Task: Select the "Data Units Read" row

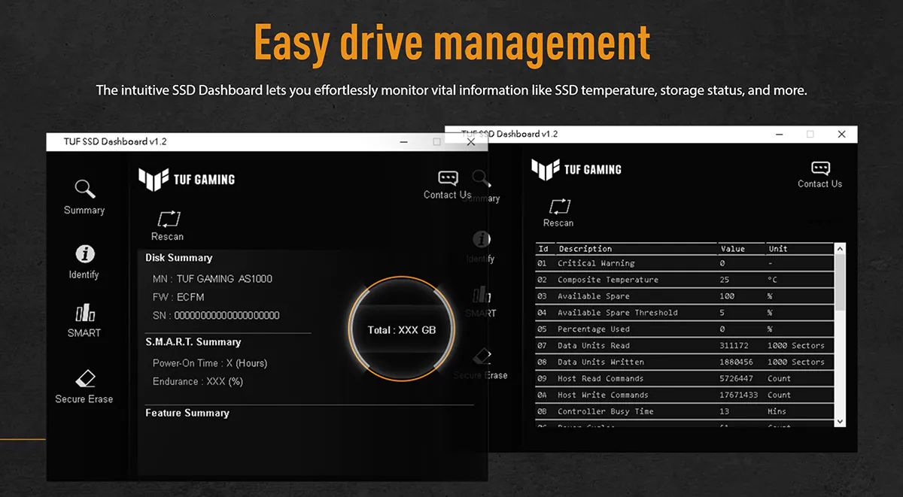Action: (x=685, y=346)
